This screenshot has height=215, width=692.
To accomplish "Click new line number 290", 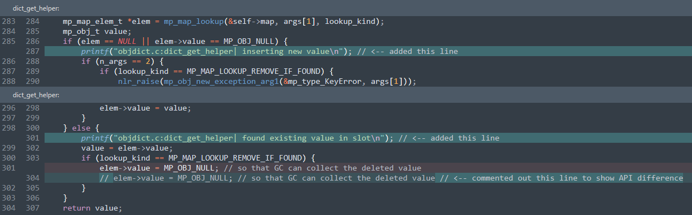I will pos(33,82).
